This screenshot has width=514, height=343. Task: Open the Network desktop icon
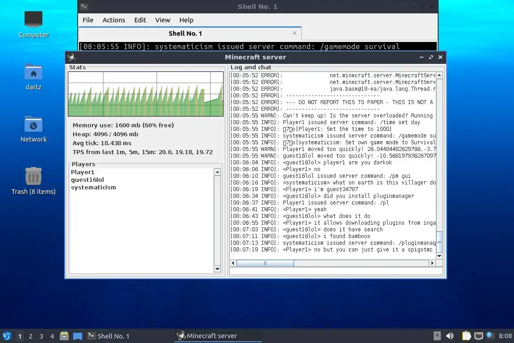click(33, 129)
